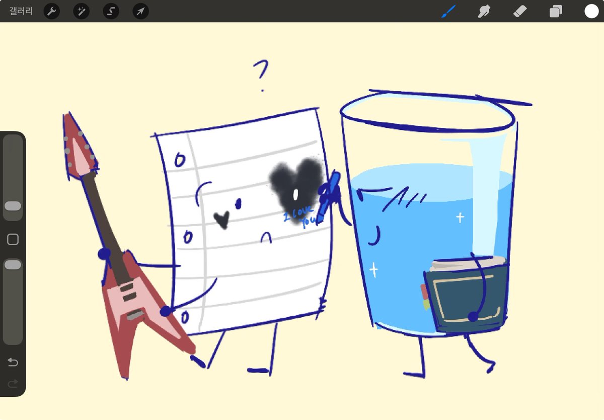This screenshot has height=420, width=604.
Task: Open the white color picker circle
Action: tap(591, 11)
